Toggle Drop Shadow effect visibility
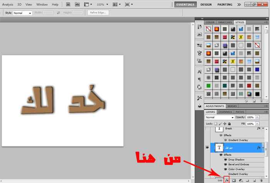The image size is (270, 183). [x=226, y=159]
